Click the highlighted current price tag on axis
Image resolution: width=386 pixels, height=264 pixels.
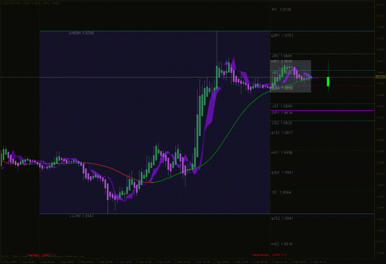coord(380,77)
